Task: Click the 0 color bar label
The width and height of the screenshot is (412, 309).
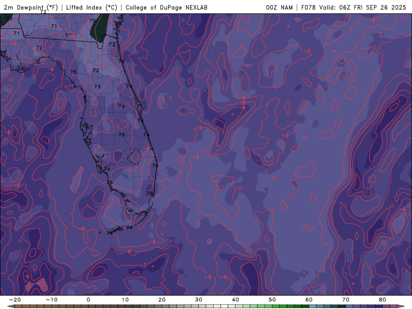Action: pos(88,300)
